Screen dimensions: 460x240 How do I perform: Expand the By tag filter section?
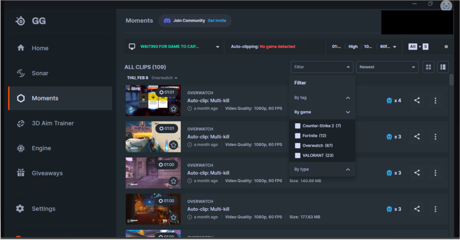[x=348, y=98]
